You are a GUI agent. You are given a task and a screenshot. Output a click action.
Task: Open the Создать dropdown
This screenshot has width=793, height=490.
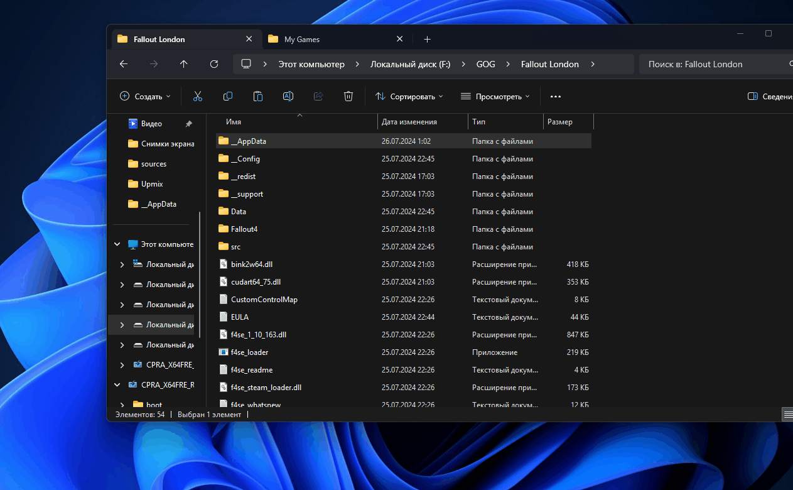point(145,97)
